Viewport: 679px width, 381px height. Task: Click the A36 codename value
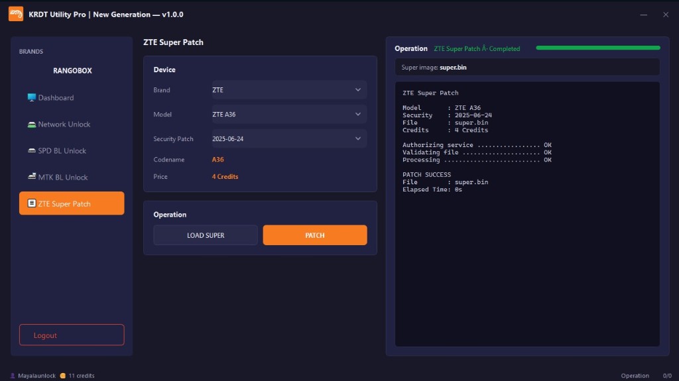pos(217,159)
